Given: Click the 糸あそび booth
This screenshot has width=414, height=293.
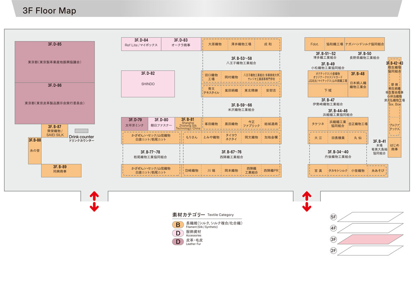Looking at the screenshot, I should click(x=378, y=171).
